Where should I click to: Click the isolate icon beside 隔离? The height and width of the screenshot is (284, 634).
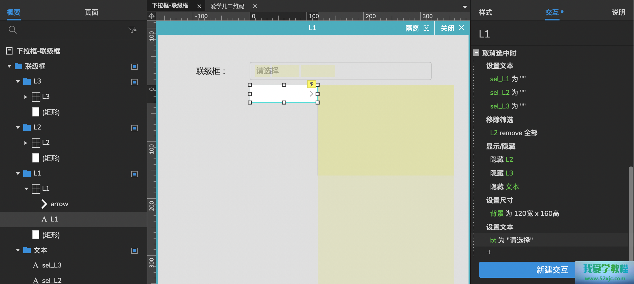pyautogui.click(x=426, y=28)
